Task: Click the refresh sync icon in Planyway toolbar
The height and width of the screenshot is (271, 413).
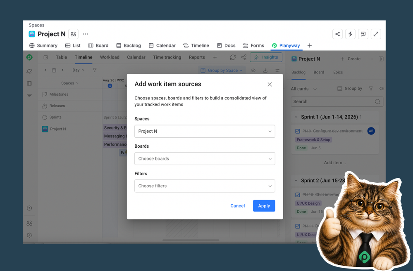Action: pos(233,57)
